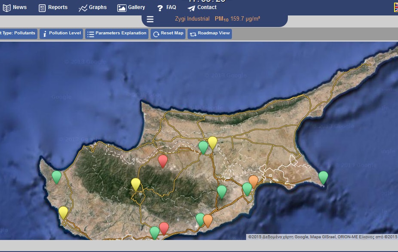Open the News page
The image size is (398, 252).
15,8
